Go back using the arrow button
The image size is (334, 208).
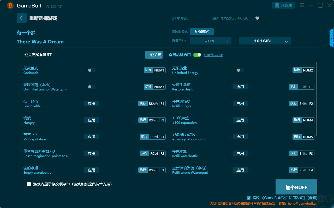point(22,18)
